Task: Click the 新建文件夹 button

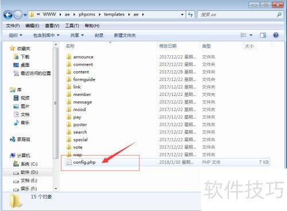Action: (x=125, y=35)
